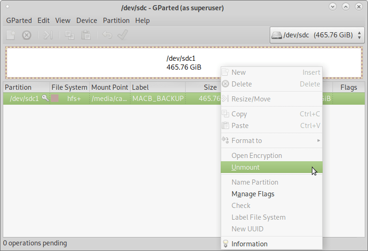Open the View menu
The width and height of the screenshot is (368, 251).
pyautogui.click(x=63, y=21)
